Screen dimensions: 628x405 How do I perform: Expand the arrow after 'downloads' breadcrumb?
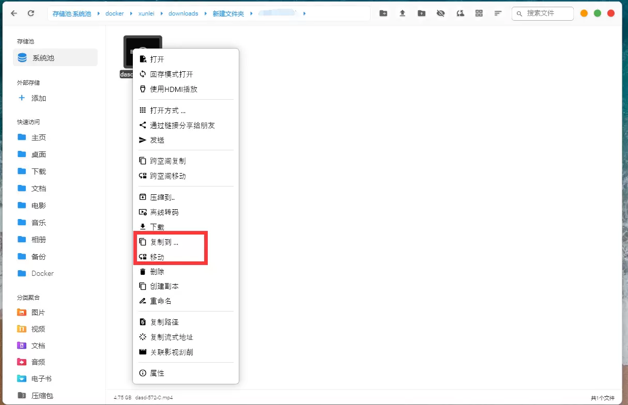tap(206, 13)
